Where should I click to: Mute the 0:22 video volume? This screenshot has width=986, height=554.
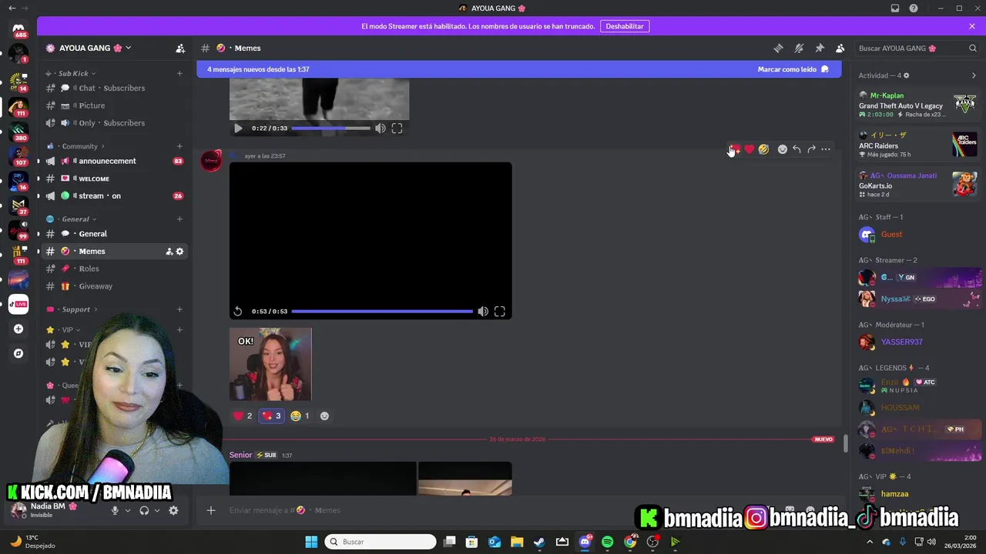click(x=380, y=128)
